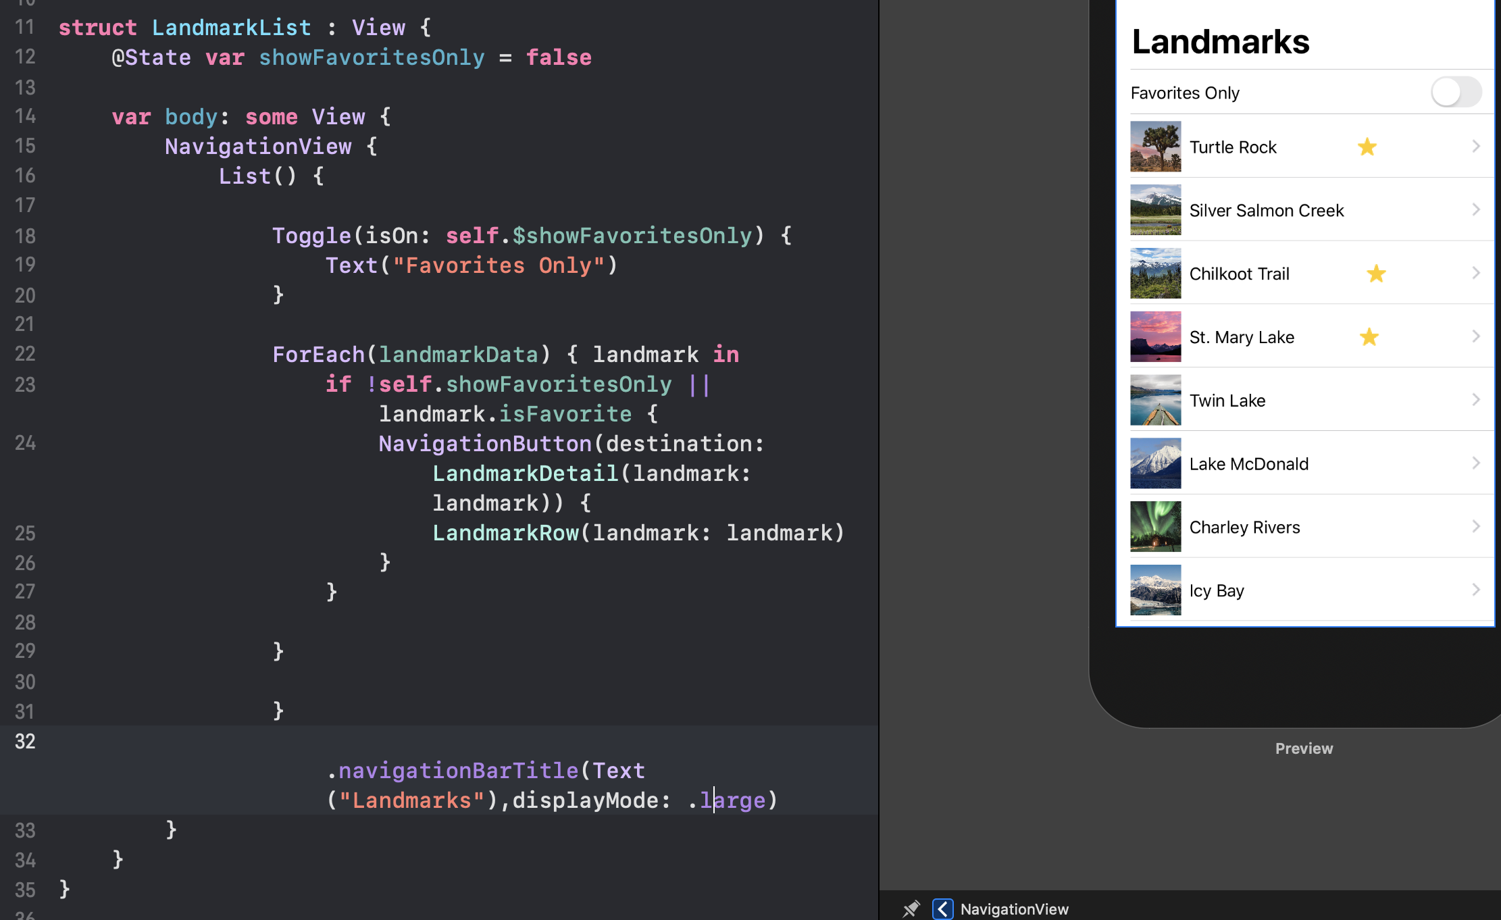The image size is (1501, 920).
Task: Click Charley Rivers aurora thumbnail
Action: (1155, 527)
